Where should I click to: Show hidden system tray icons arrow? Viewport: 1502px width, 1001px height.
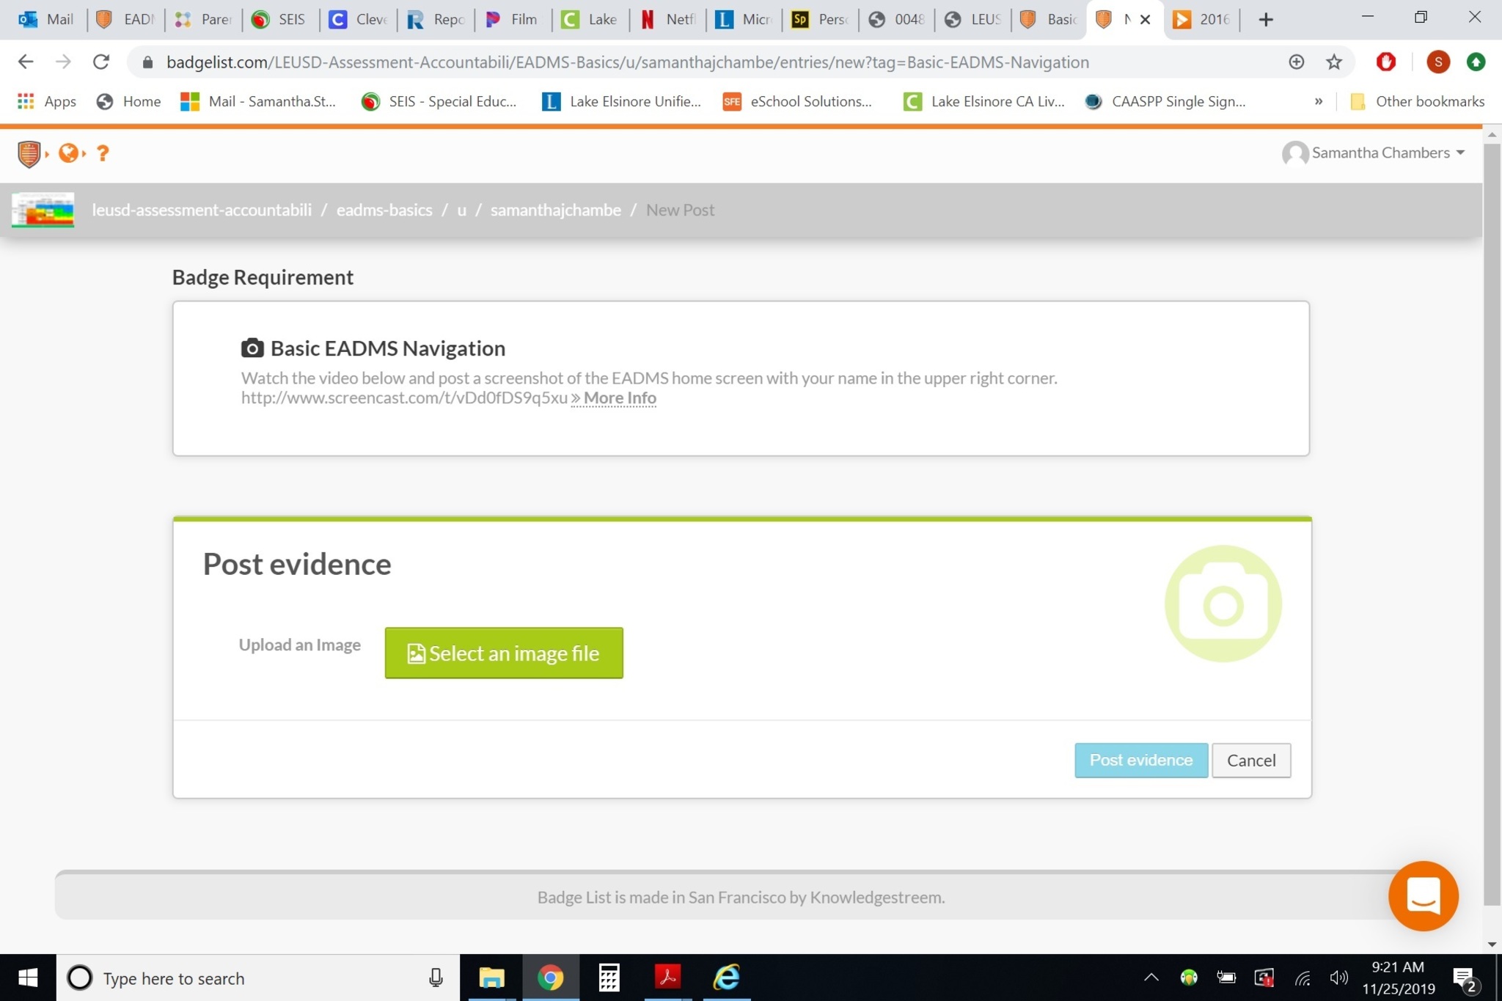point(1151,978)
